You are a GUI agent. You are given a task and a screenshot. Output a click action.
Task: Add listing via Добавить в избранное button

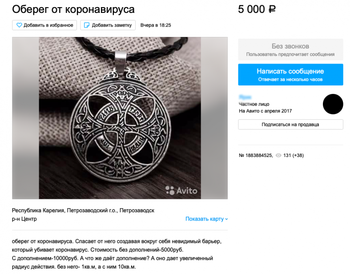coord(44,25)
